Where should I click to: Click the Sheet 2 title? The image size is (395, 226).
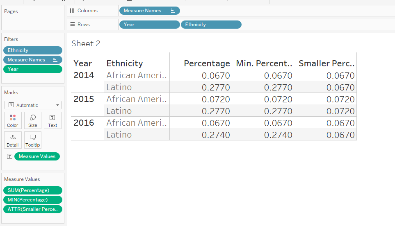(x=86, y=43)
